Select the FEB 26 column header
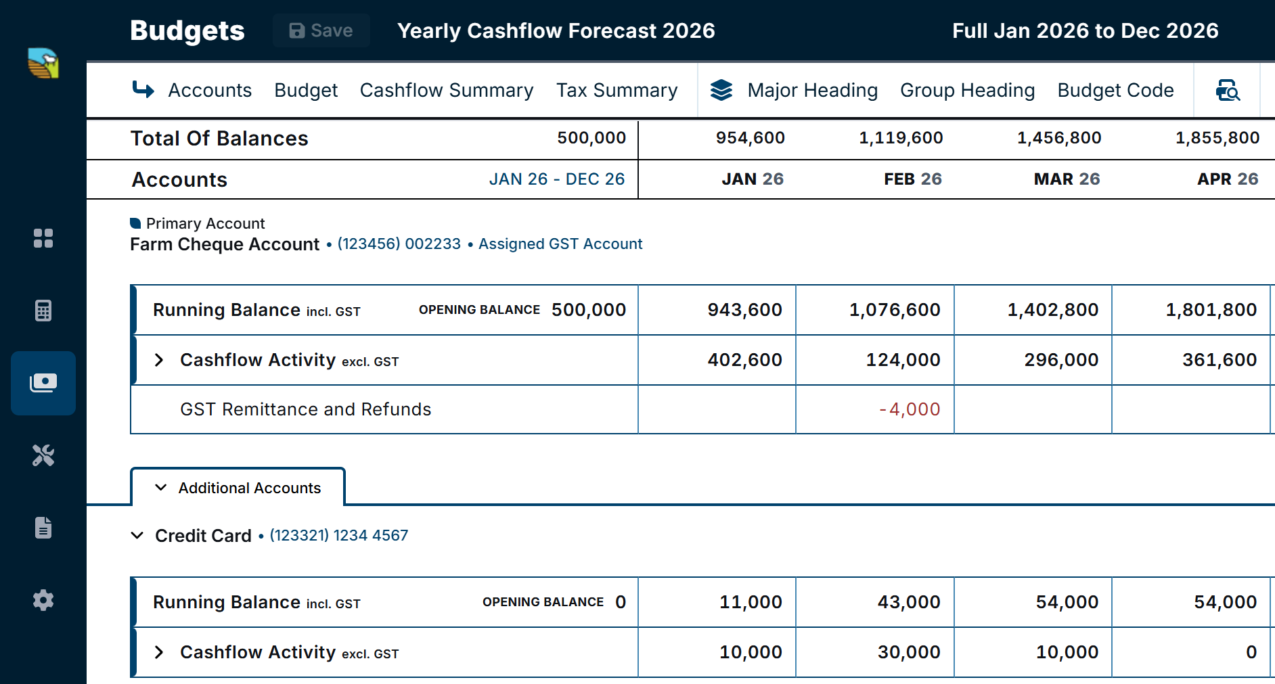1275x684 pixels. (913, 179)
